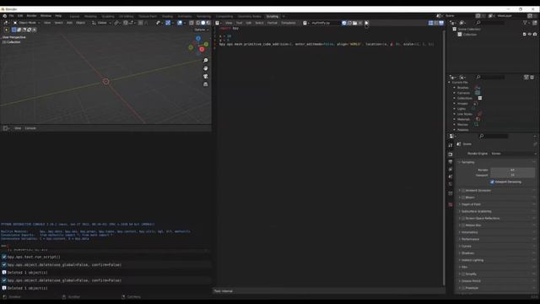The height and width of the screenshot is (304, 540).
Task: Click the blue Z axis gizmo ball
Action: click(x=198, y=38)
